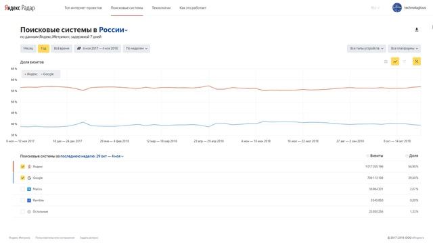433x243 pixels.
Task: Open the date range picker field
Action: pyautogui.click(x=97, y=49)
